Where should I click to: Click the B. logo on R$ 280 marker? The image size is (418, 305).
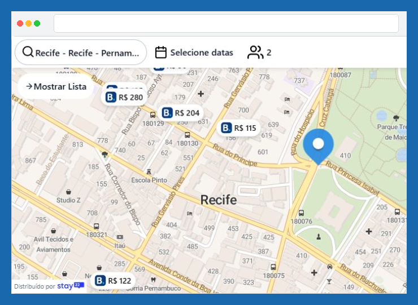point(111,98)
